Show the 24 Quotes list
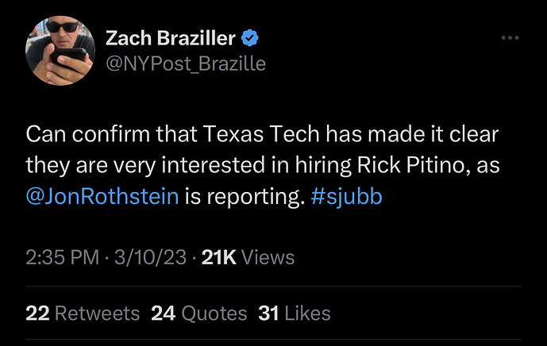 (198, 313)
